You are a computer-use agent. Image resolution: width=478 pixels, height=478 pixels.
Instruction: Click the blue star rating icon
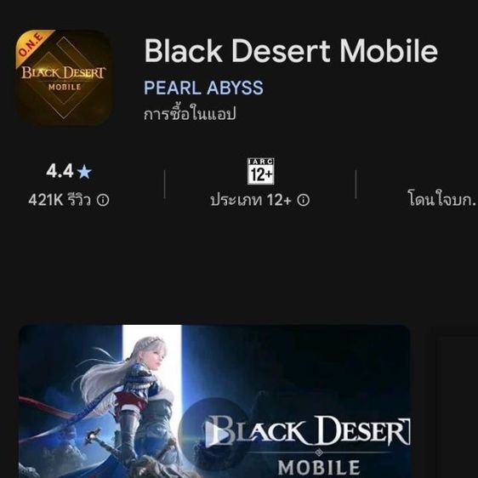[84, 171]
